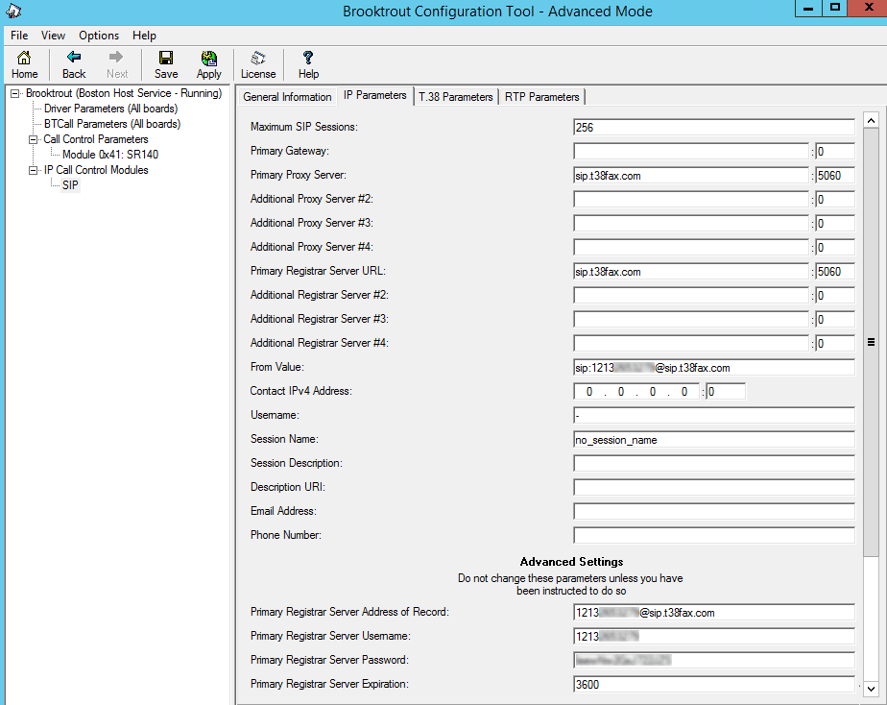The height and width of the screenshot is (705, 887).
Task: Select Call Control Parameters tree item
Action: [96, 139]
